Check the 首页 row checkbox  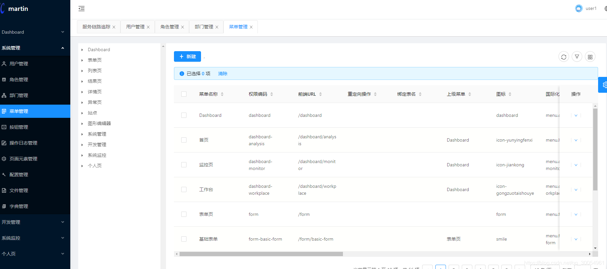184,140
